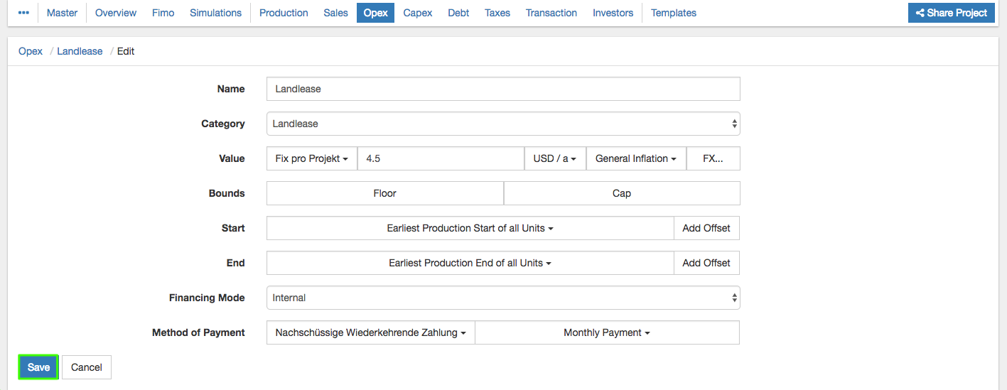The image size is (1007, 390).
Task: Open the Templates tab
Action: coord(673,13)
